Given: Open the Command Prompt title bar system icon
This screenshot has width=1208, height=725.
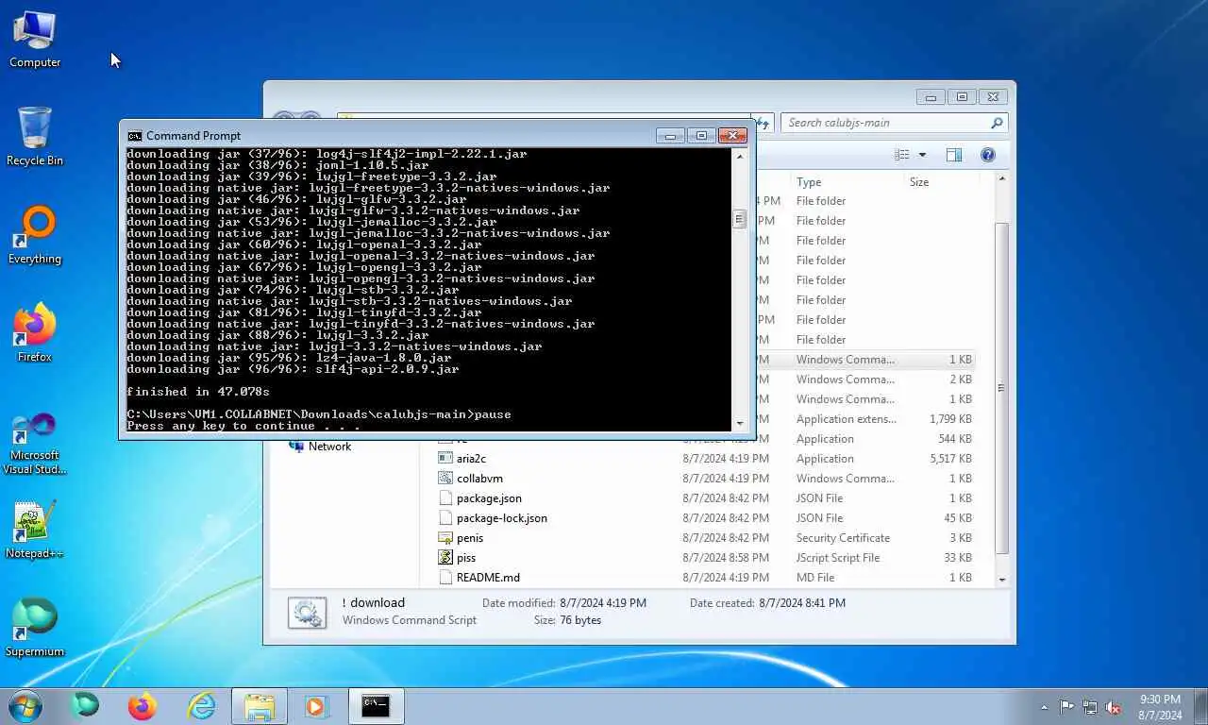Looking at the screenshot, I should (135, 136).
